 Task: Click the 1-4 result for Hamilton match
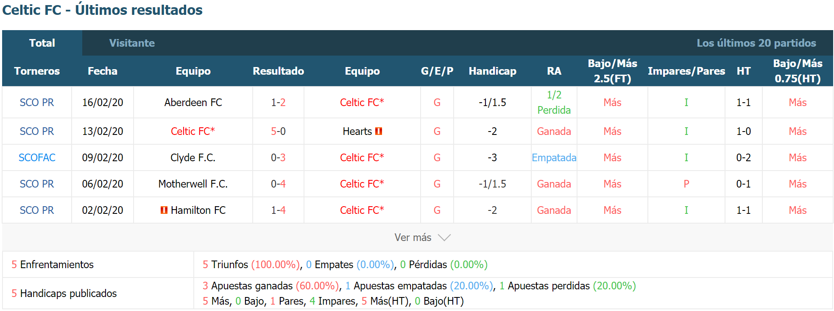coord(278,210)
